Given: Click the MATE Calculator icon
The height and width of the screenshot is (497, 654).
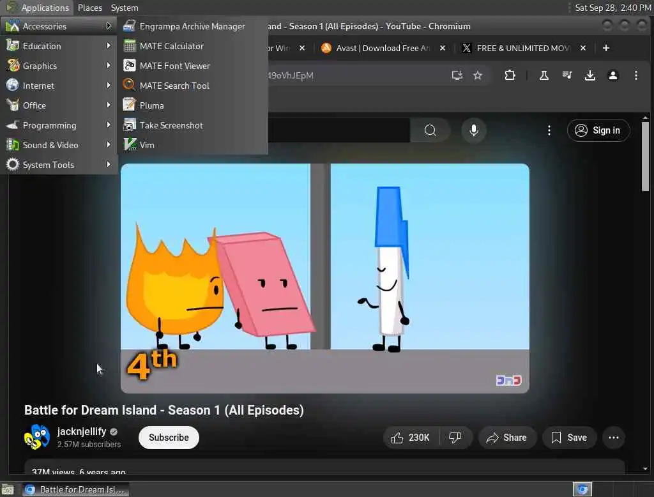Looking at the screenshot, I should pyautogui.click(x=129, y=46).
